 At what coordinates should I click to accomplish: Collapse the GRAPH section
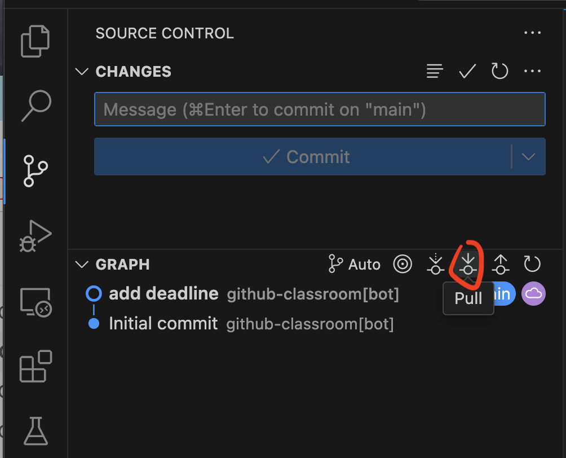pyautogui.click(x=81, y=264)
